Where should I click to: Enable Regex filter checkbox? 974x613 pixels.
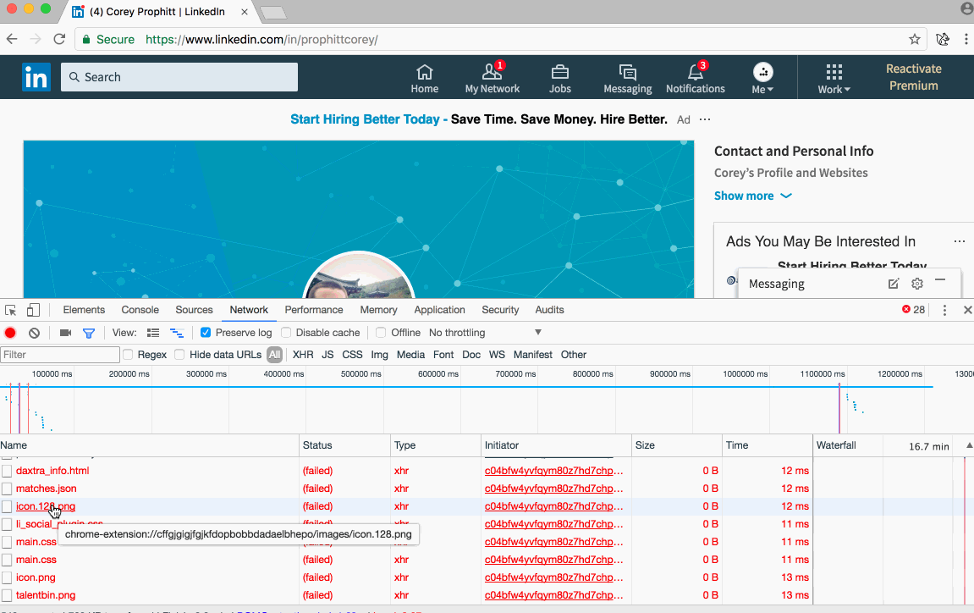coord(128,355)
